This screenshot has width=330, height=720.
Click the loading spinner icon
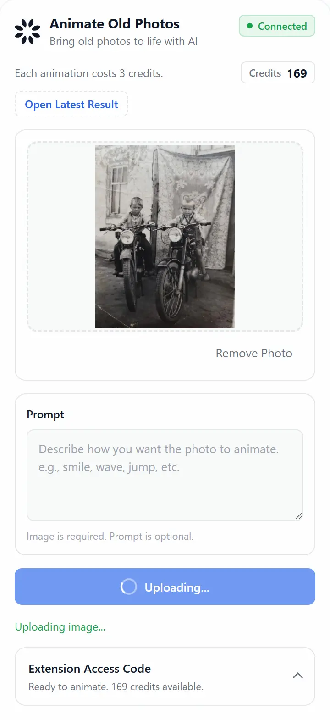[128, 587]
